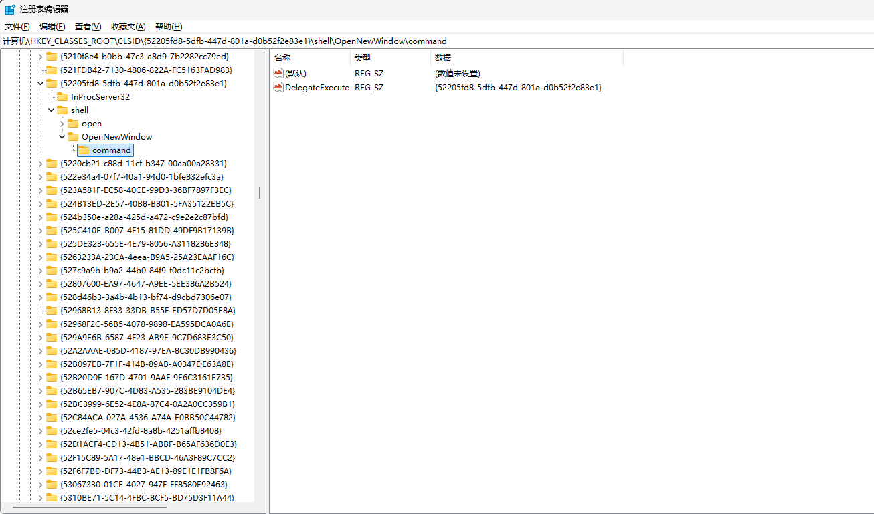Image resolution: width=874 pixels, height=514 pixels.
Task: Click folder icon of {52807600-EA97-4647-A9EE-5EE386A2B524}
Action: (x=52, y=284)
